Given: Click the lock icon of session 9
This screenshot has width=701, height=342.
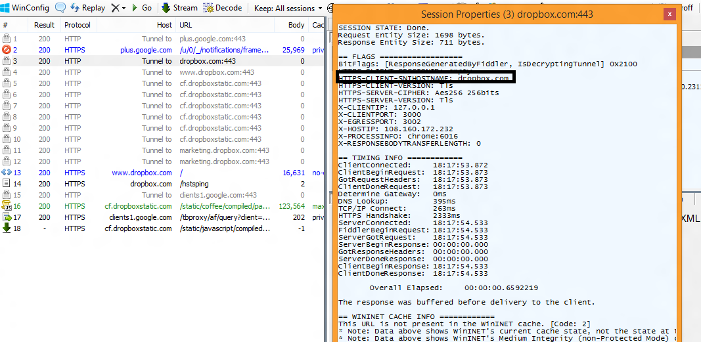Looking at the screenshot, I should 6,128.
